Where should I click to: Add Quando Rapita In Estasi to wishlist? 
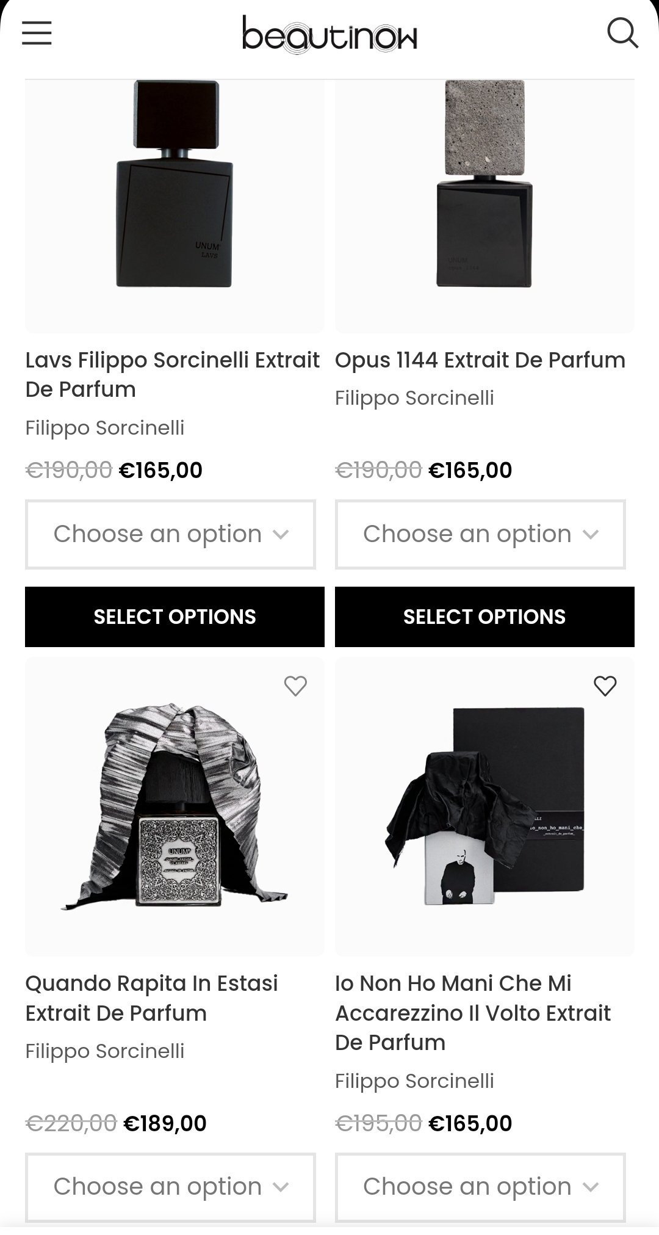coord(295,686)
